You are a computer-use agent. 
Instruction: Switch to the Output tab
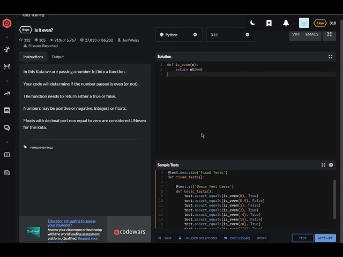click(57, 57)
